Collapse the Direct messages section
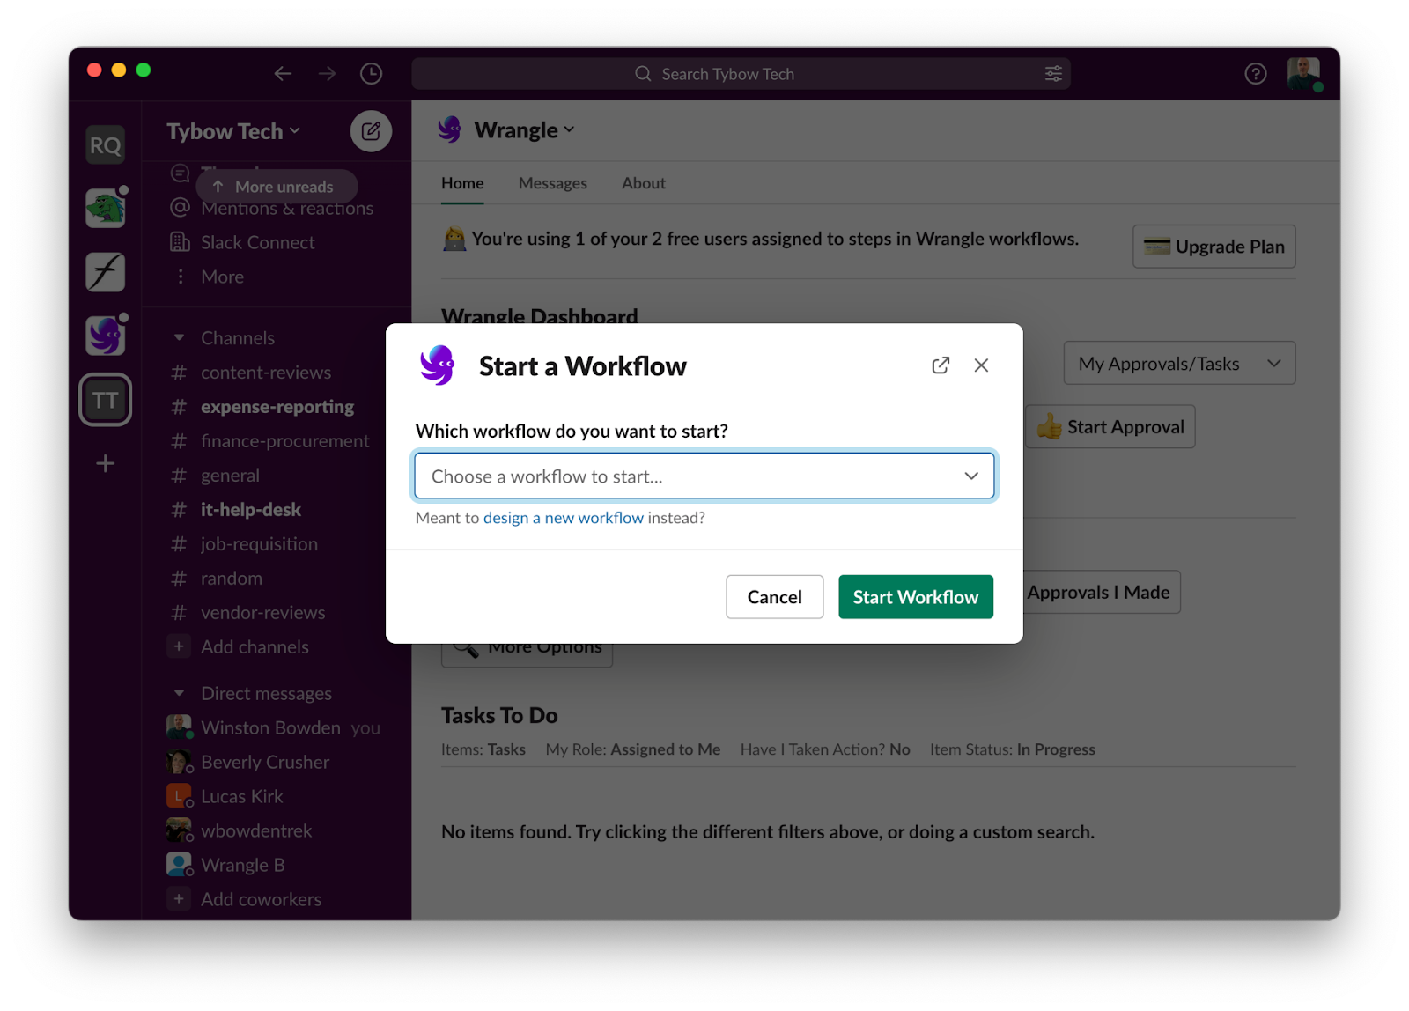 click(180, 693)
